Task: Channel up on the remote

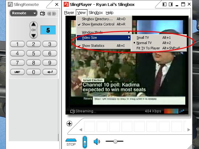Action: [34, 24]
